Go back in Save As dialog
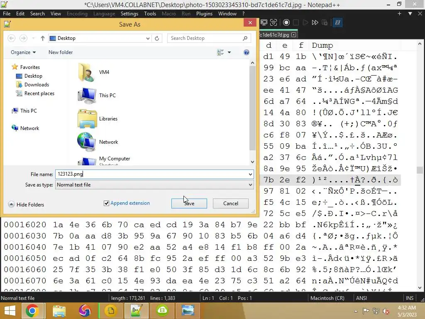Screen dimensions: 425x319 (11, 38)
